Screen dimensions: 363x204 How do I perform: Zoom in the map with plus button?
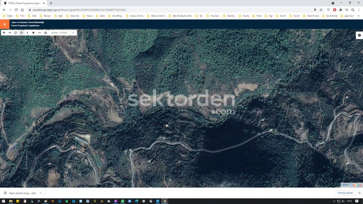tap(4, 33)
